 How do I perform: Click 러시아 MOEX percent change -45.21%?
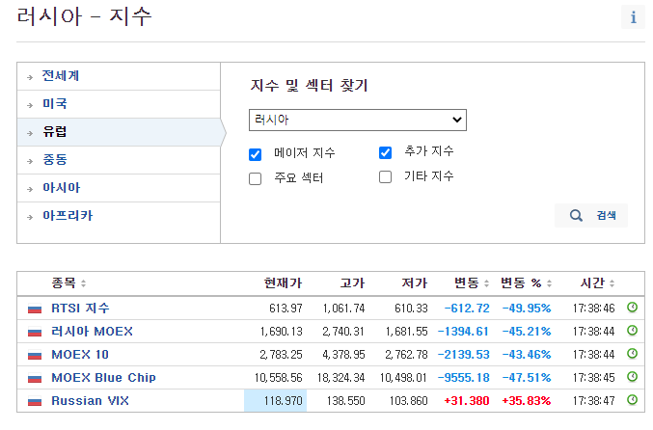[x=527, y=332]
